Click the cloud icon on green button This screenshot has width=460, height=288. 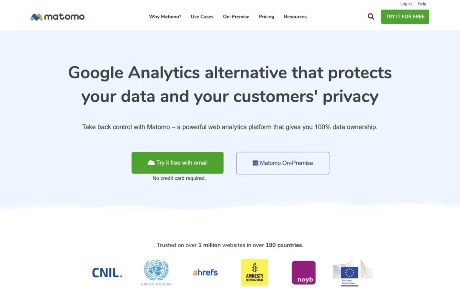(x=151, y=163)
